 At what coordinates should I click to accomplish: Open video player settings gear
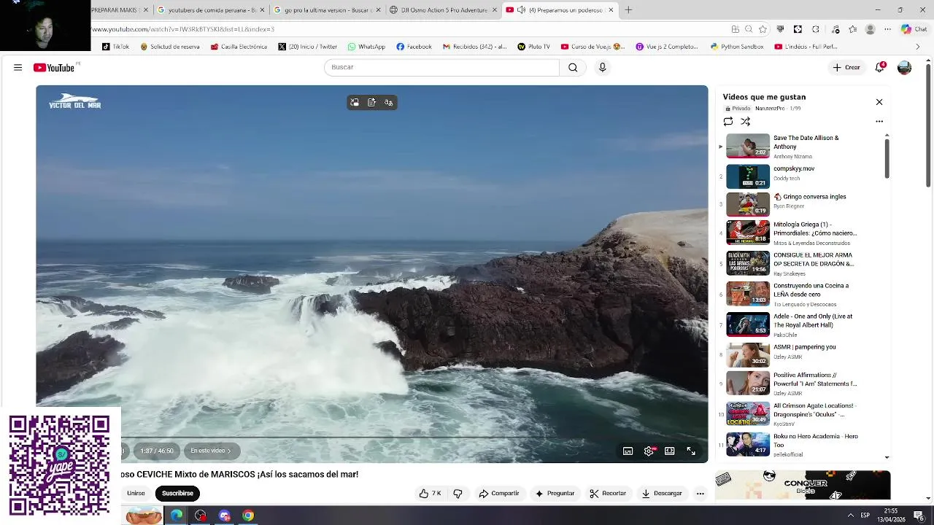tap(649, 451)
